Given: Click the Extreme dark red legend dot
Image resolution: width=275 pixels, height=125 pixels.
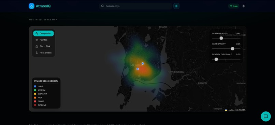Looking at the screenshot, I should click(35, 105).
